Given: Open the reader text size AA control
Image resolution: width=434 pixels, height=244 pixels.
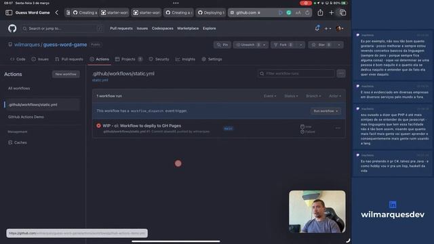Looking at the screenshot, I should [x=298, y=12].
